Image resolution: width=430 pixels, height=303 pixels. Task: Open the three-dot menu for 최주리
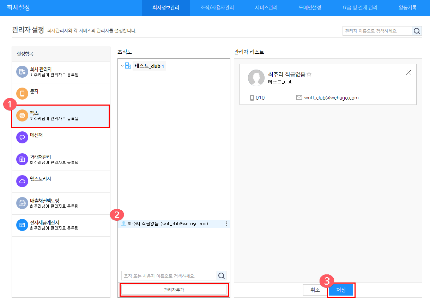point(226,224)
